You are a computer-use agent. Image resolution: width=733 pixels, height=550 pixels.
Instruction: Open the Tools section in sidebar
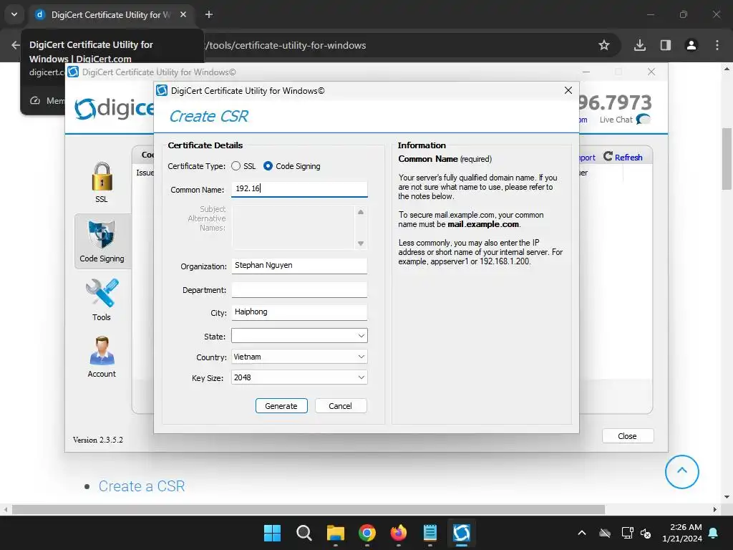[x=102, y=299]
